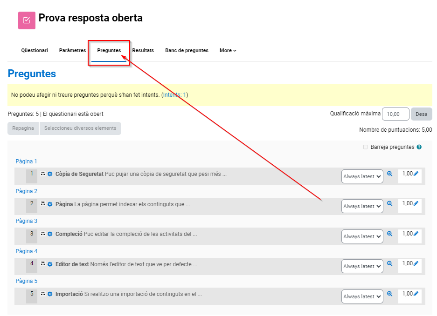The height and width of the screenshot is (316, 437).
Task: Click the Qualificació màxima input field
Action: pyautogui.click(x=395, y=114)
